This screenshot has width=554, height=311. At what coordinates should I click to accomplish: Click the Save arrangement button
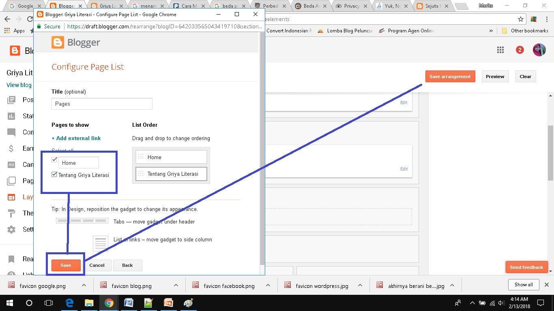point(450,76)
